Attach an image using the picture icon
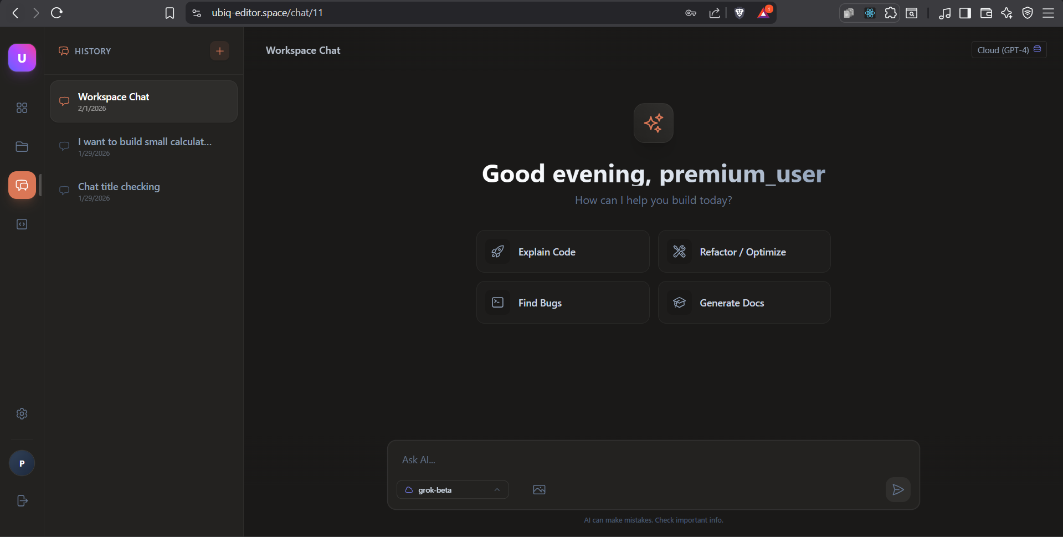Image resolution: width=1063 pixels, height=537 pixels. tap(539, 489)
